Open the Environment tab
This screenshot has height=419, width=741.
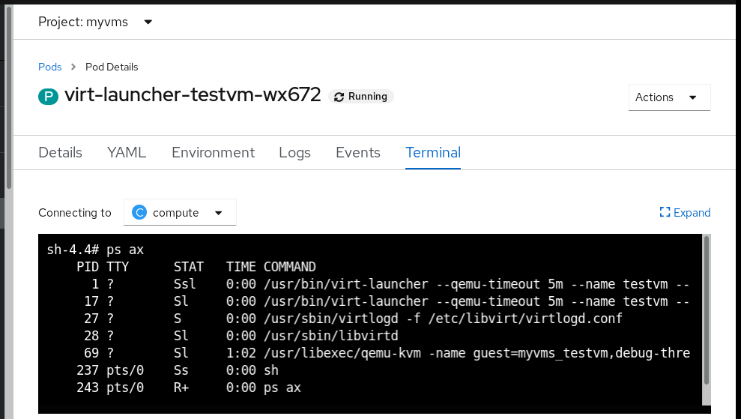pos(213,153)
